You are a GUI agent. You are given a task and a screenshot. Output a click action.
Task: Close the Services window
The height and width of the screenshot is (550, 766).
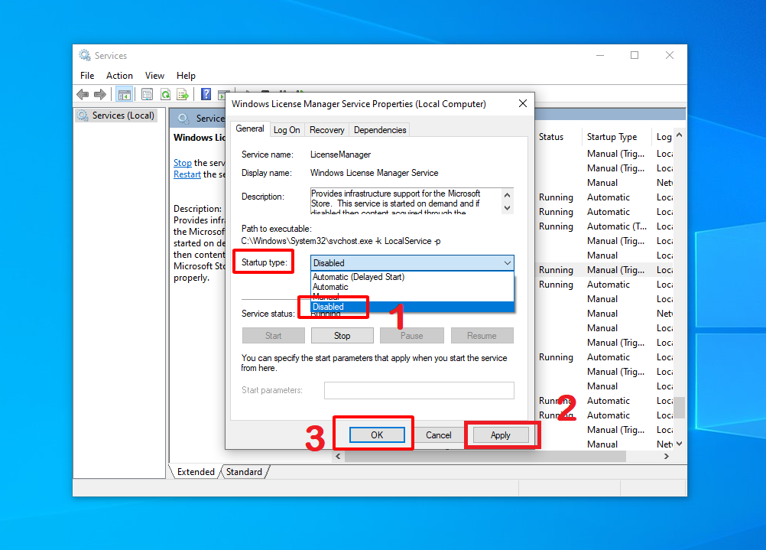[x=669, y=55]
